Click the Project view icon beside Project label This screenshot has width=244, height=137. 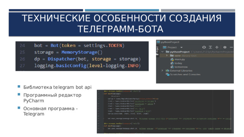(x=164, y=47)
